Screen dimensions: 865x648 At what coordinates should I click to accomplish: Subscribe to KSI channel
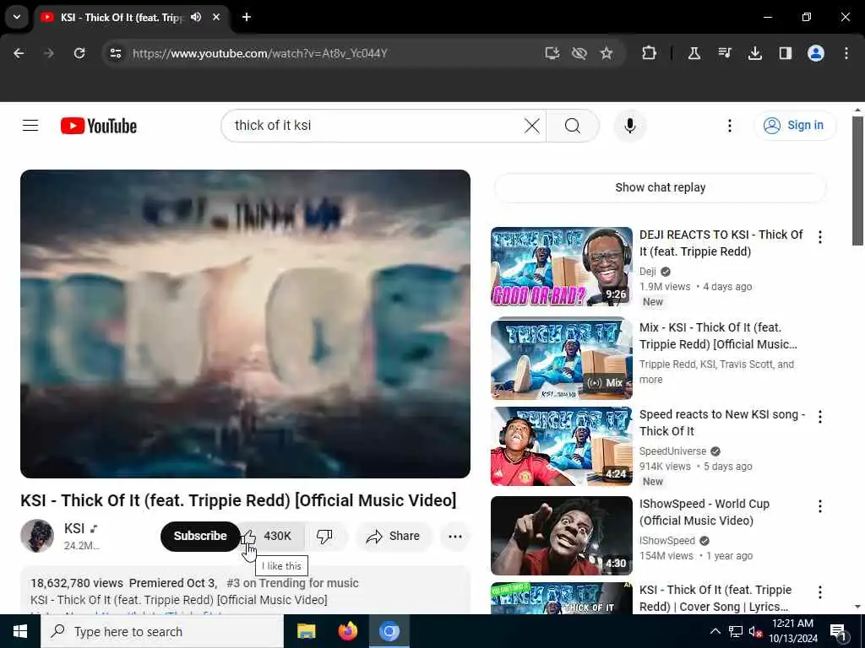(x=200, y=536)
